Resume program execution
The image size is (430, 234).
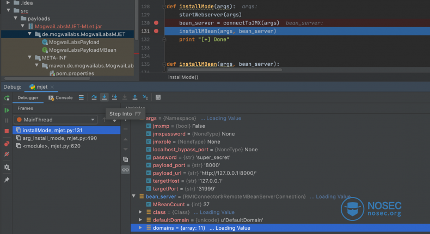click(7, 110)
